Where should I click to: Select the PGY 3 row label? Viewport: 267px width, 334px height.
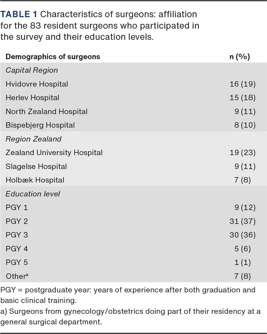click(x=17, y=235)
